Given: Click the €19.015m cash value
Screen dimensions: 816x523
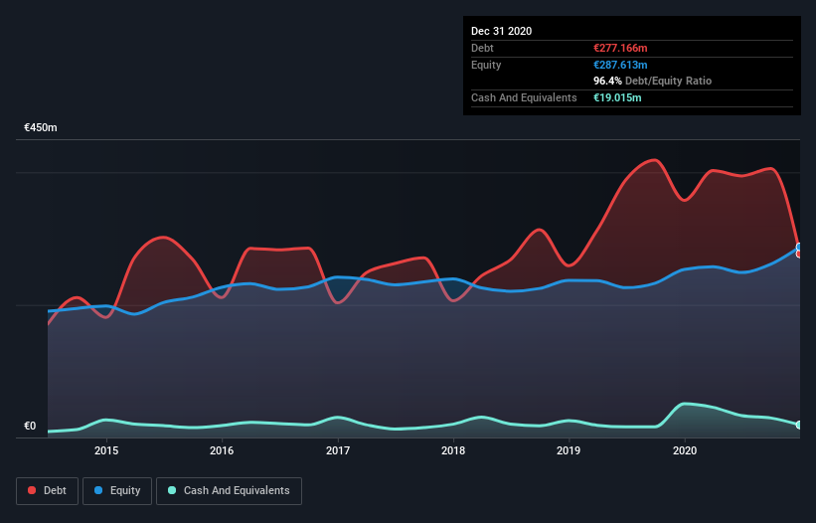Looking at the screenshot, I should [x=617, y=97].
